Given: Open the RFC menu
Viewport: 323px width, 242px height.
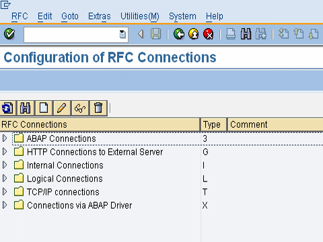Looking at the screenshot, I should pyautogui.click(x=20, y=16).
